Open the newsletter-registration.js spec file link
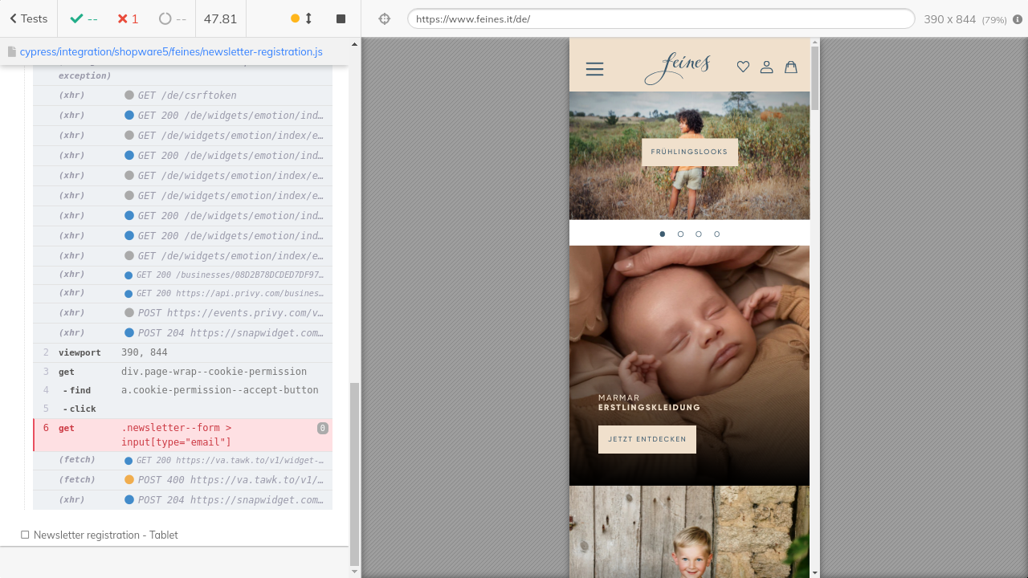 (x=171, y=51)
